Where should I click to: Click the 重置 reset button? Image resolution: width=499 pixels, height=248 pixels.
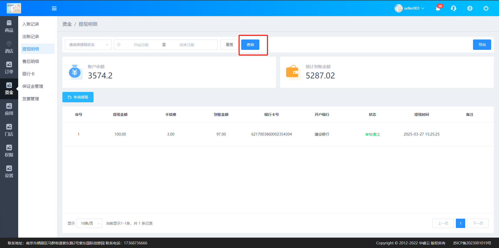point(229,45)
